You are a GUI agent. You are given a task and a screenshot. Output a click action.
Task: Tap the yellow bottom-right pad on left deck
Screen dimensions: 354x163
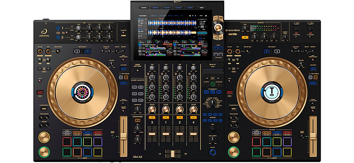[x=98, y=152]
